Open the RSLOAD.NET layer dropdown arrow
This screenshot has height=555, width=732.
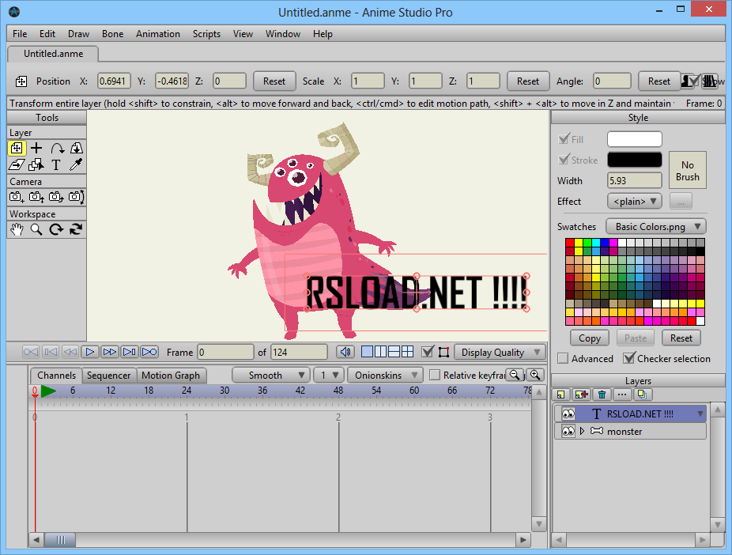tap(700, 414)
